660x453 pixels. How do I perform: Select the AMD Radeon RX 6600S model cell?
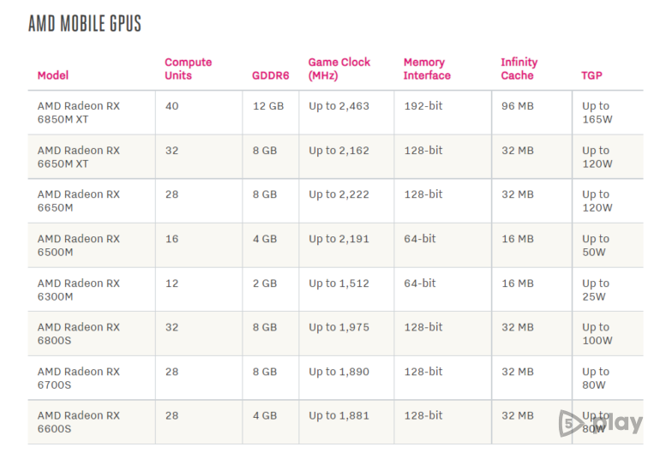coord(79,422)
